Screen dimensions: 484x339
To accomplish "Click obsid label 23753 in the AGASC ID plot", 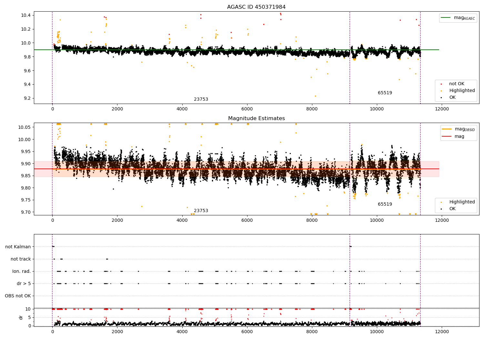I will pyautogui.click(x=201, y=99).
